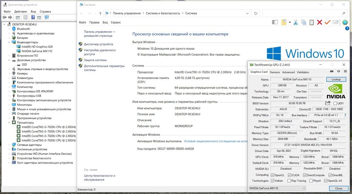Click the search magnifier icon in System window
The width and height of the screenshot is (352, 194).
click(x=344, y=13)
